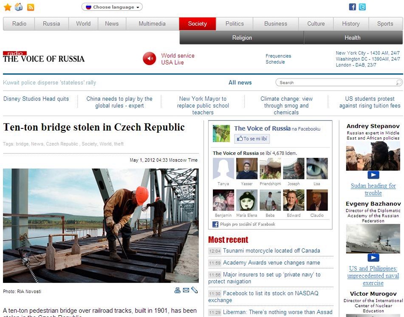
Task: Click the home page house icon
Action: tap(19, 7)
